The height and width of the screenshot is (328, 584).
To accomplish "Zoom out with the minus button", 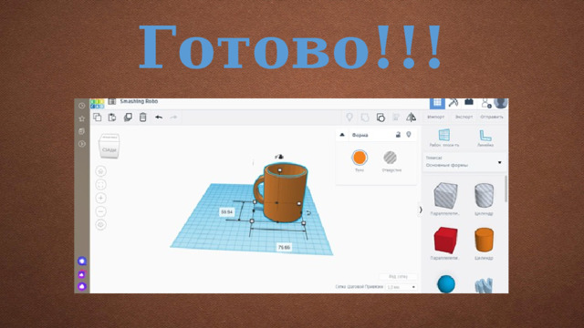I will 100,211.
